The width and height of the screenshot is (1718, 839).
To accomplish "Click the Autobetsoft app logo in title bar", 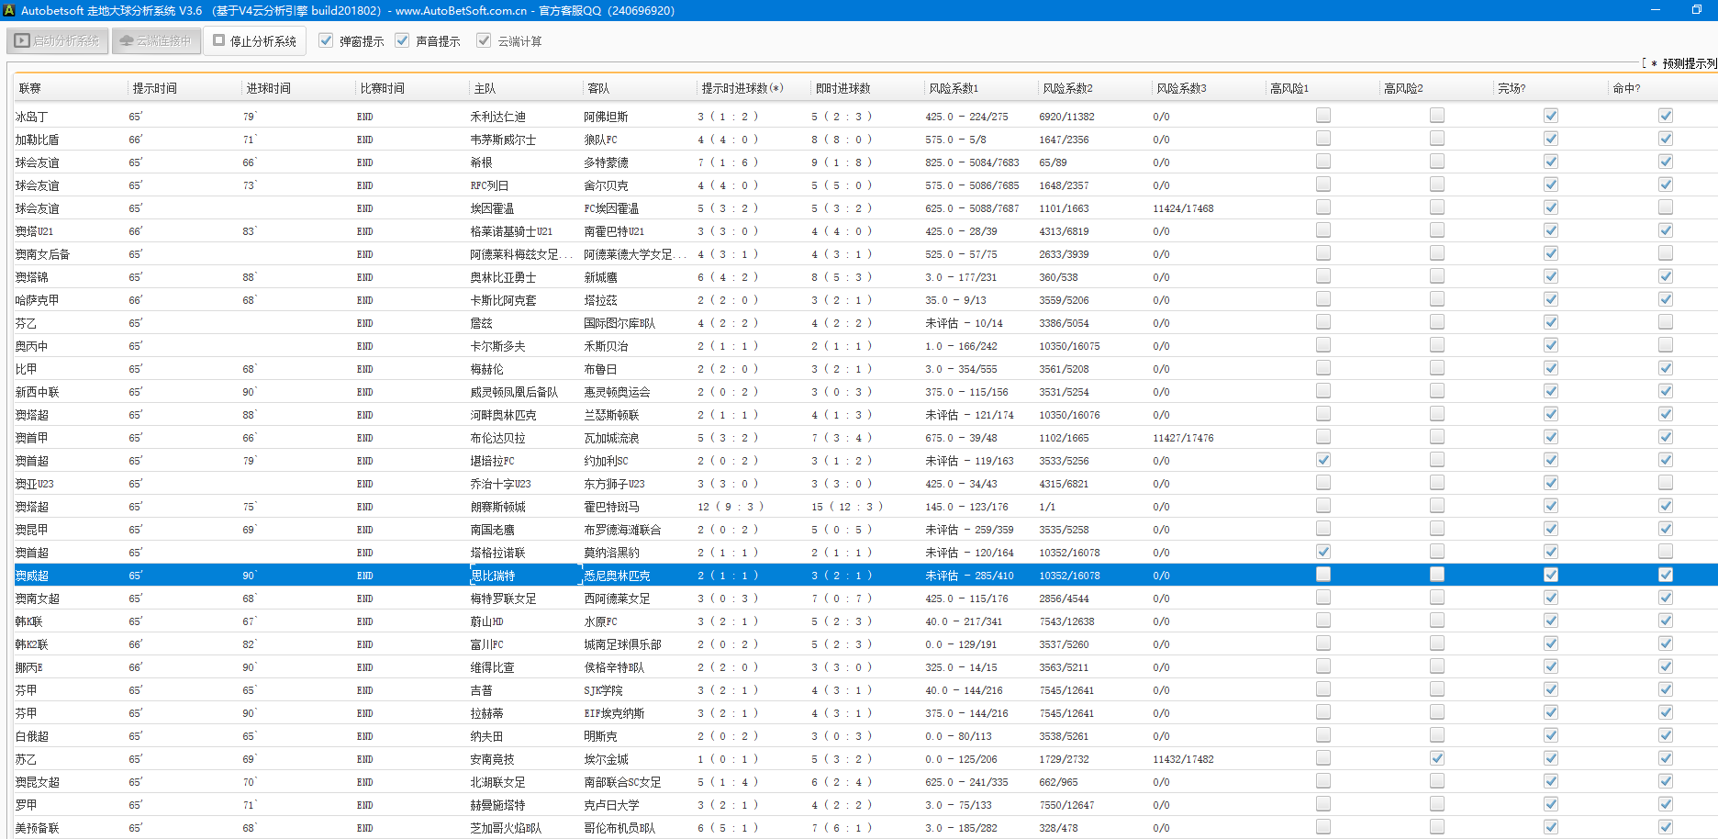I will (9, 10).
